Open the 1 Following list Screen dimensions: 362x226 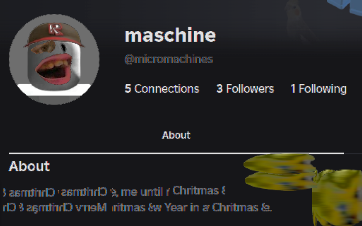tap(318, 89)
